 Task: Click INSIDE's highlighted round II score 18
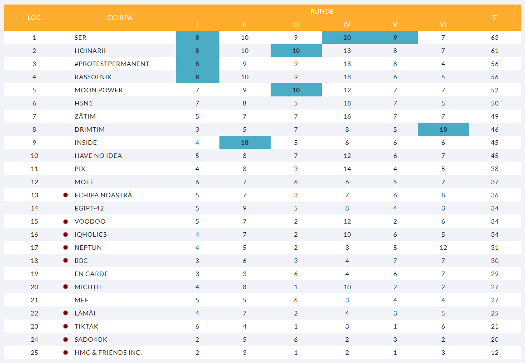tap(245, 143)
